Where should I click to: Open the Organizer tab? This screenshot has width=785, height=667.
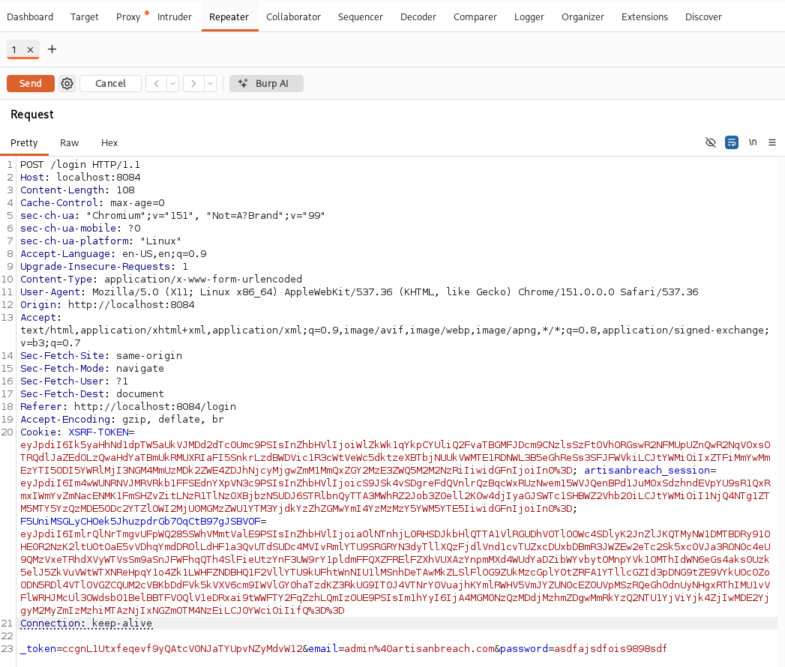583,16
